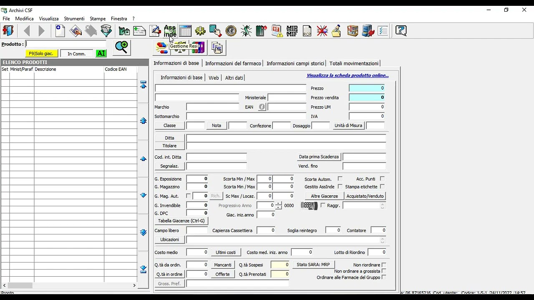The height and width of the screenshot is (300, 534).
Task: Click the checklist toolbar icon
Action: [383, 31]
